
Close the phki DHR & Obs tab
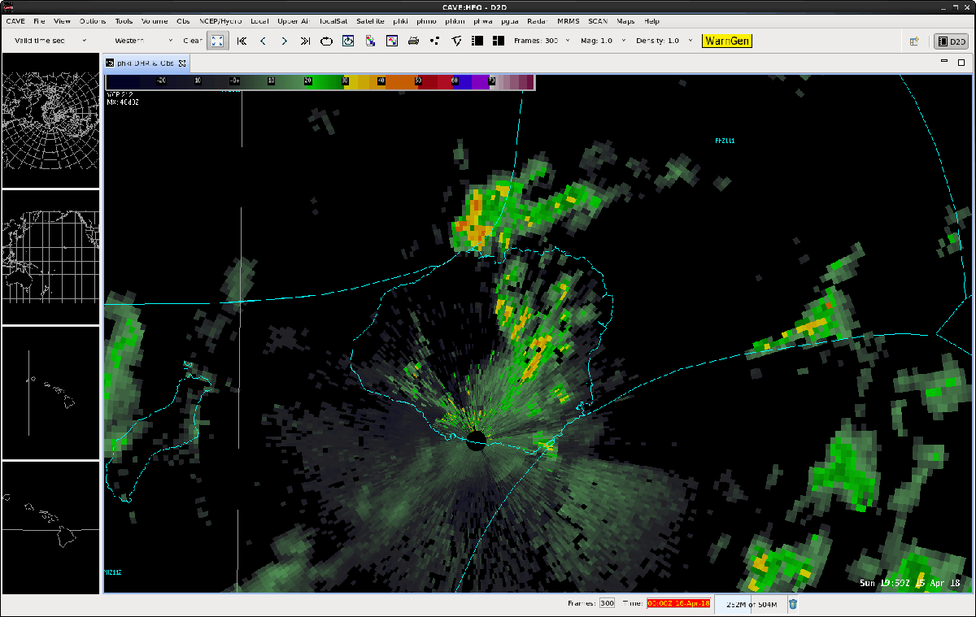point(182,63)
